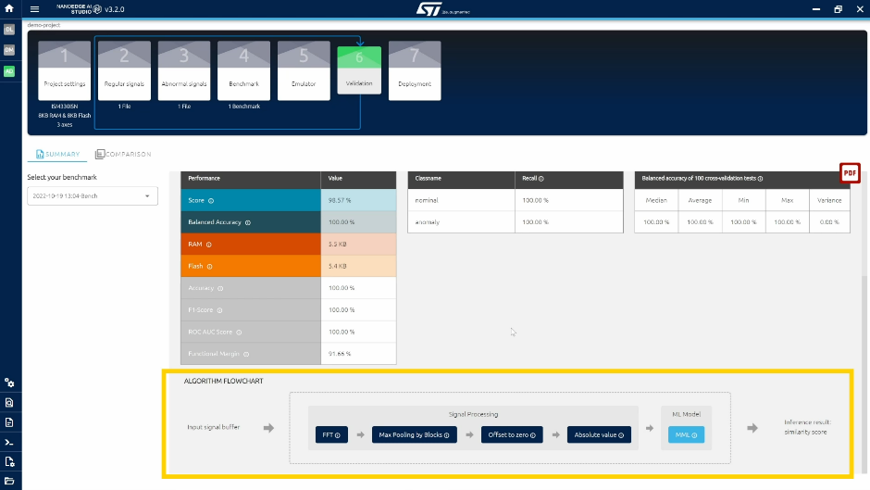This screenshot has height=490, width=870.
Task: Show info for Score metric
Action: point(211,201)
